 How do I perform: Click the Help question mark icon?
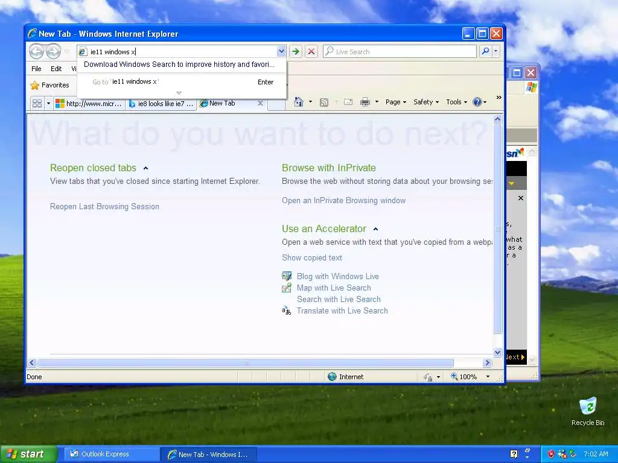[477, 102]
